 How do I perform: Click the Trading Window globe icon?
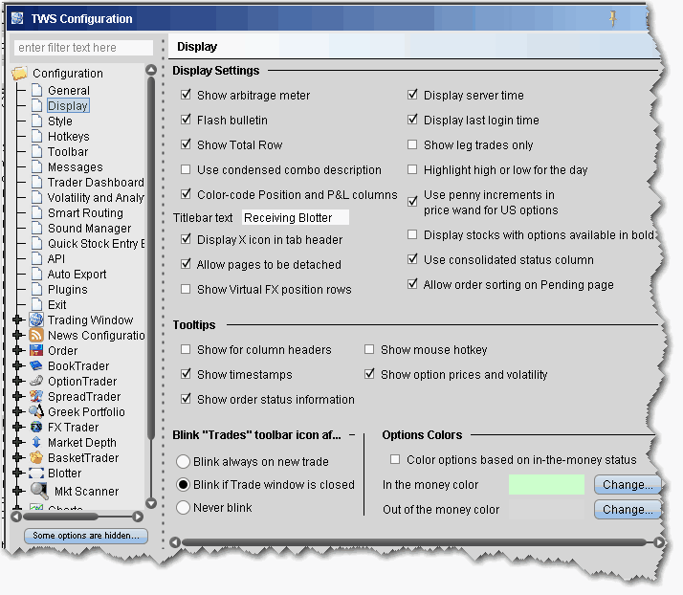point(36,320)
